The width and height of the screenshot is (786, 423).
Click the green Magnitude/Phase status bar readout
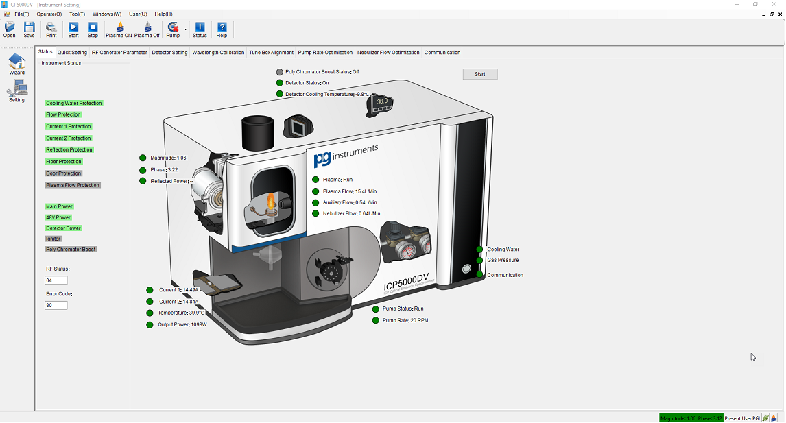pos(691,418)
